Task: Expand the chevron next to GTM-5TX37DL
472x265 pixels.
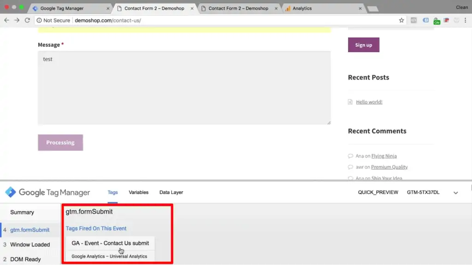Action: (x=456, y=192)
